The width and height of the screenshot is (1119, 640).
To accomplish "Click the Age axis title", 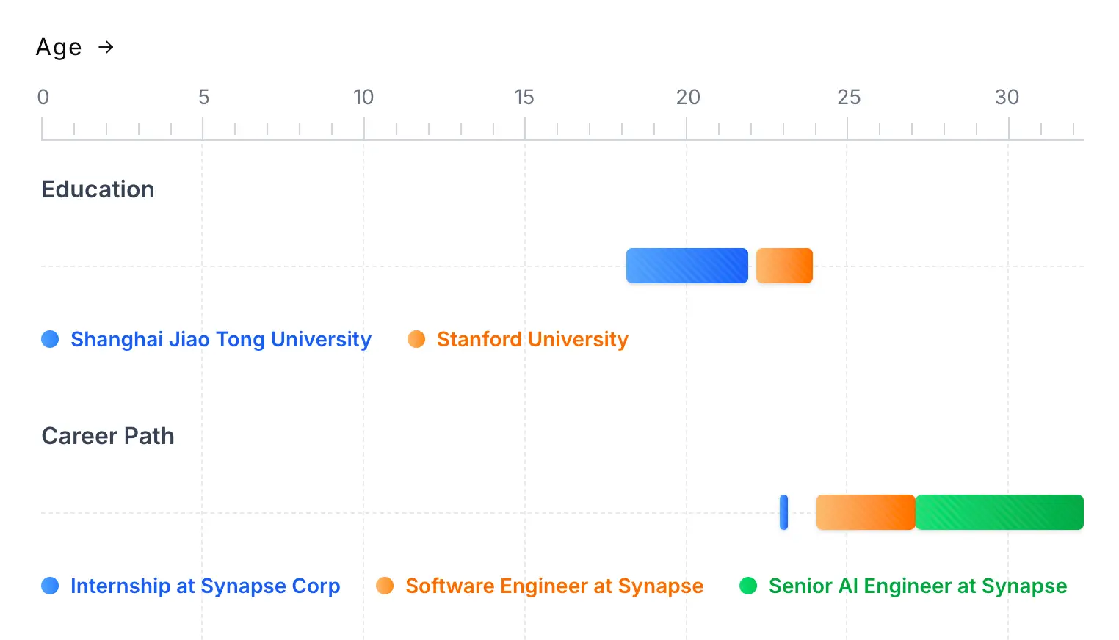I will pos(59,48).
